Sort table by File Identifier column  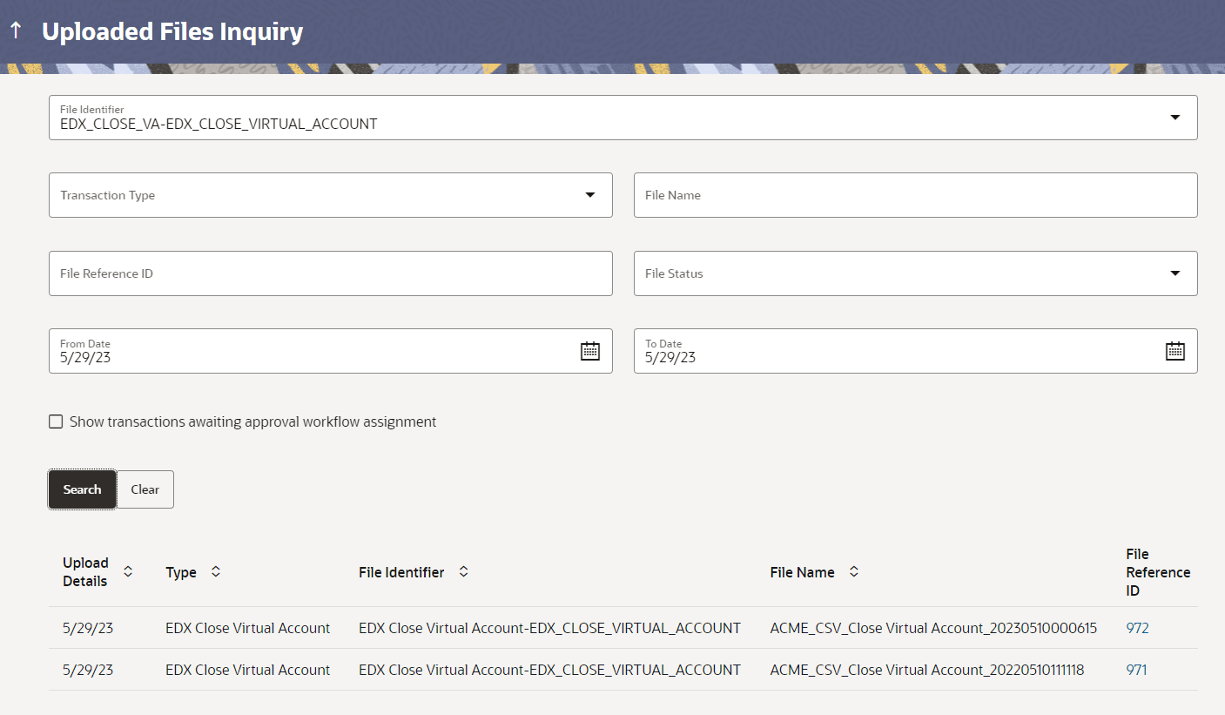(464, 572)
